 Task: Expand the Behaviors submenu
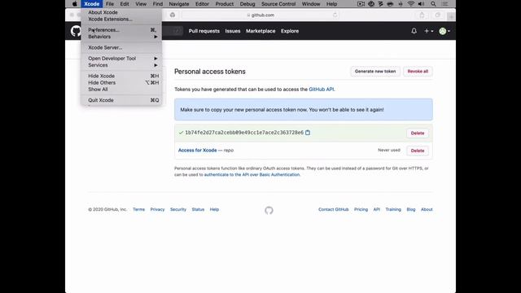pos(121,37)
